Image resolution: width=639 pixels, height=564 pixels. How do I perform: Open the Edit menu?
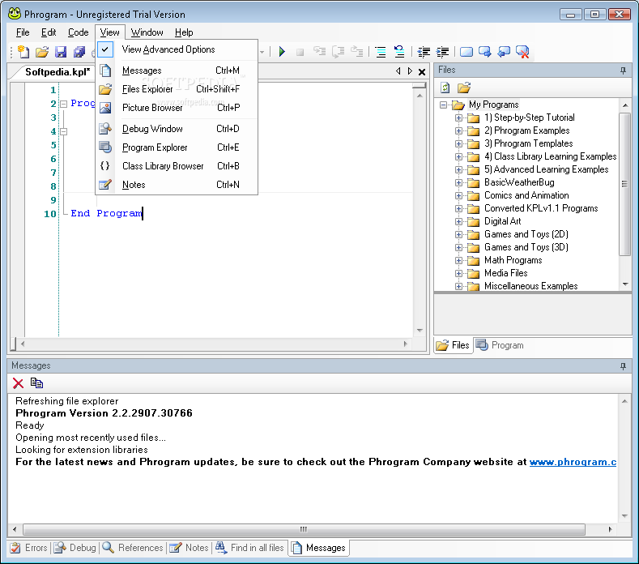pos(49,32)
